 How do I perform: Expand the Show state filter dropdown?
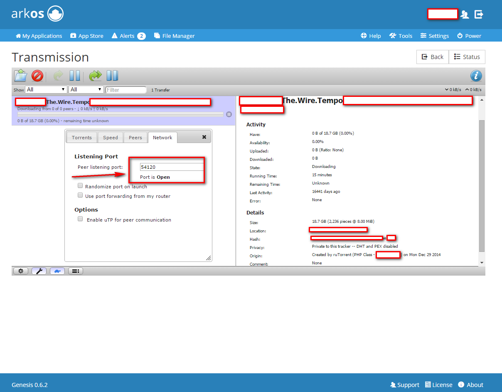[46, 89]
